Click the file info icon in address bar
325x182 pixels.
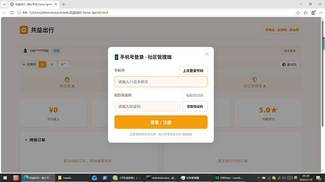pos(19,13)
